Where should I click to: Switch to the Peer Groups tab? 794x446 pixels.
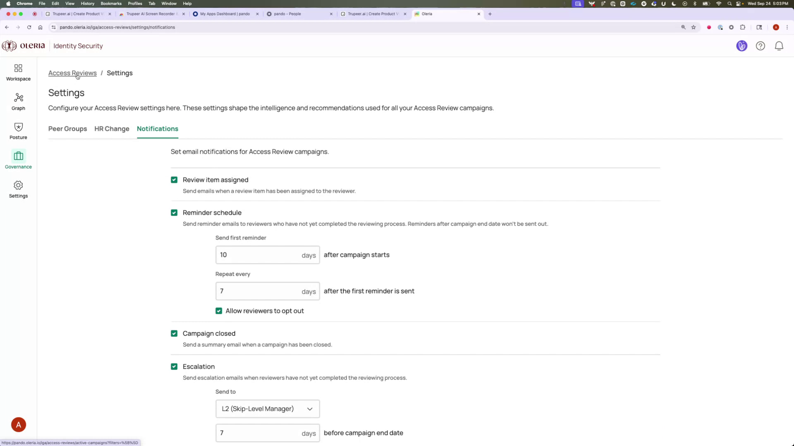[67, 129]
